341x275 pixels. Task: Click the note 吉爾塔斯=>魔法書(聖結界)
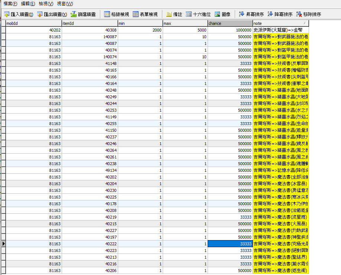pyautogui.click(x=280, y=257)
